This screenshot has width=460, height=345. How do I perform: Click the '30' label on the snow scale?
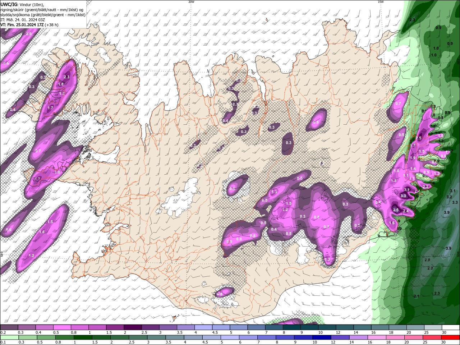pyautogui.click(x=444, y=332)
